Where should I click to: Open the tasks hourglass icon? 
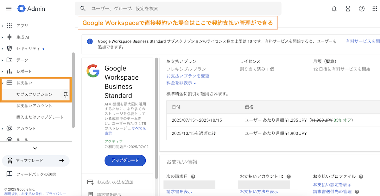point(348,9)
